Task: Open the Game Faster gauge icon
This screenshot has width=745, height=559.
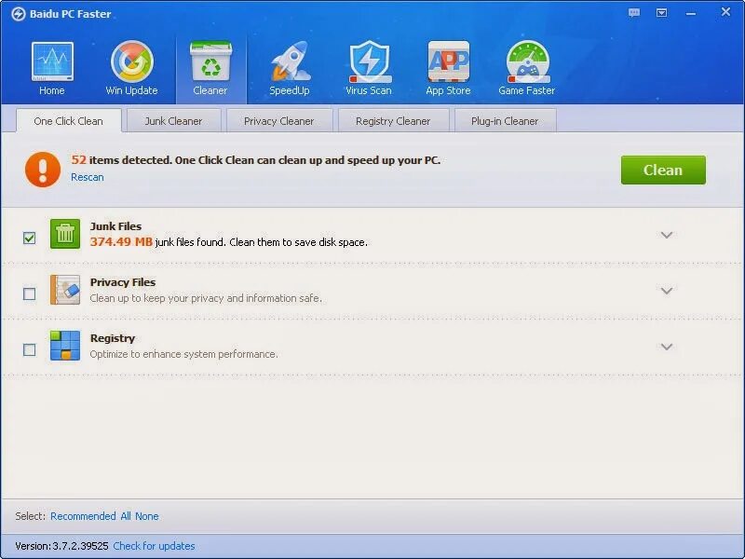Action: 527,61
